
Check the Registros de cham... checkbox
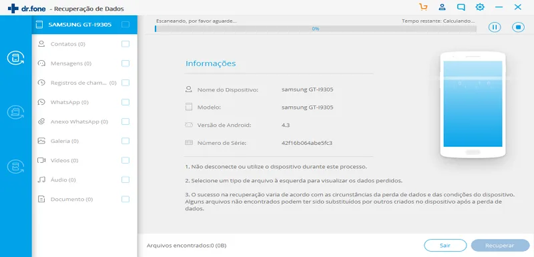pyautogui.click(x=125, y=83)
